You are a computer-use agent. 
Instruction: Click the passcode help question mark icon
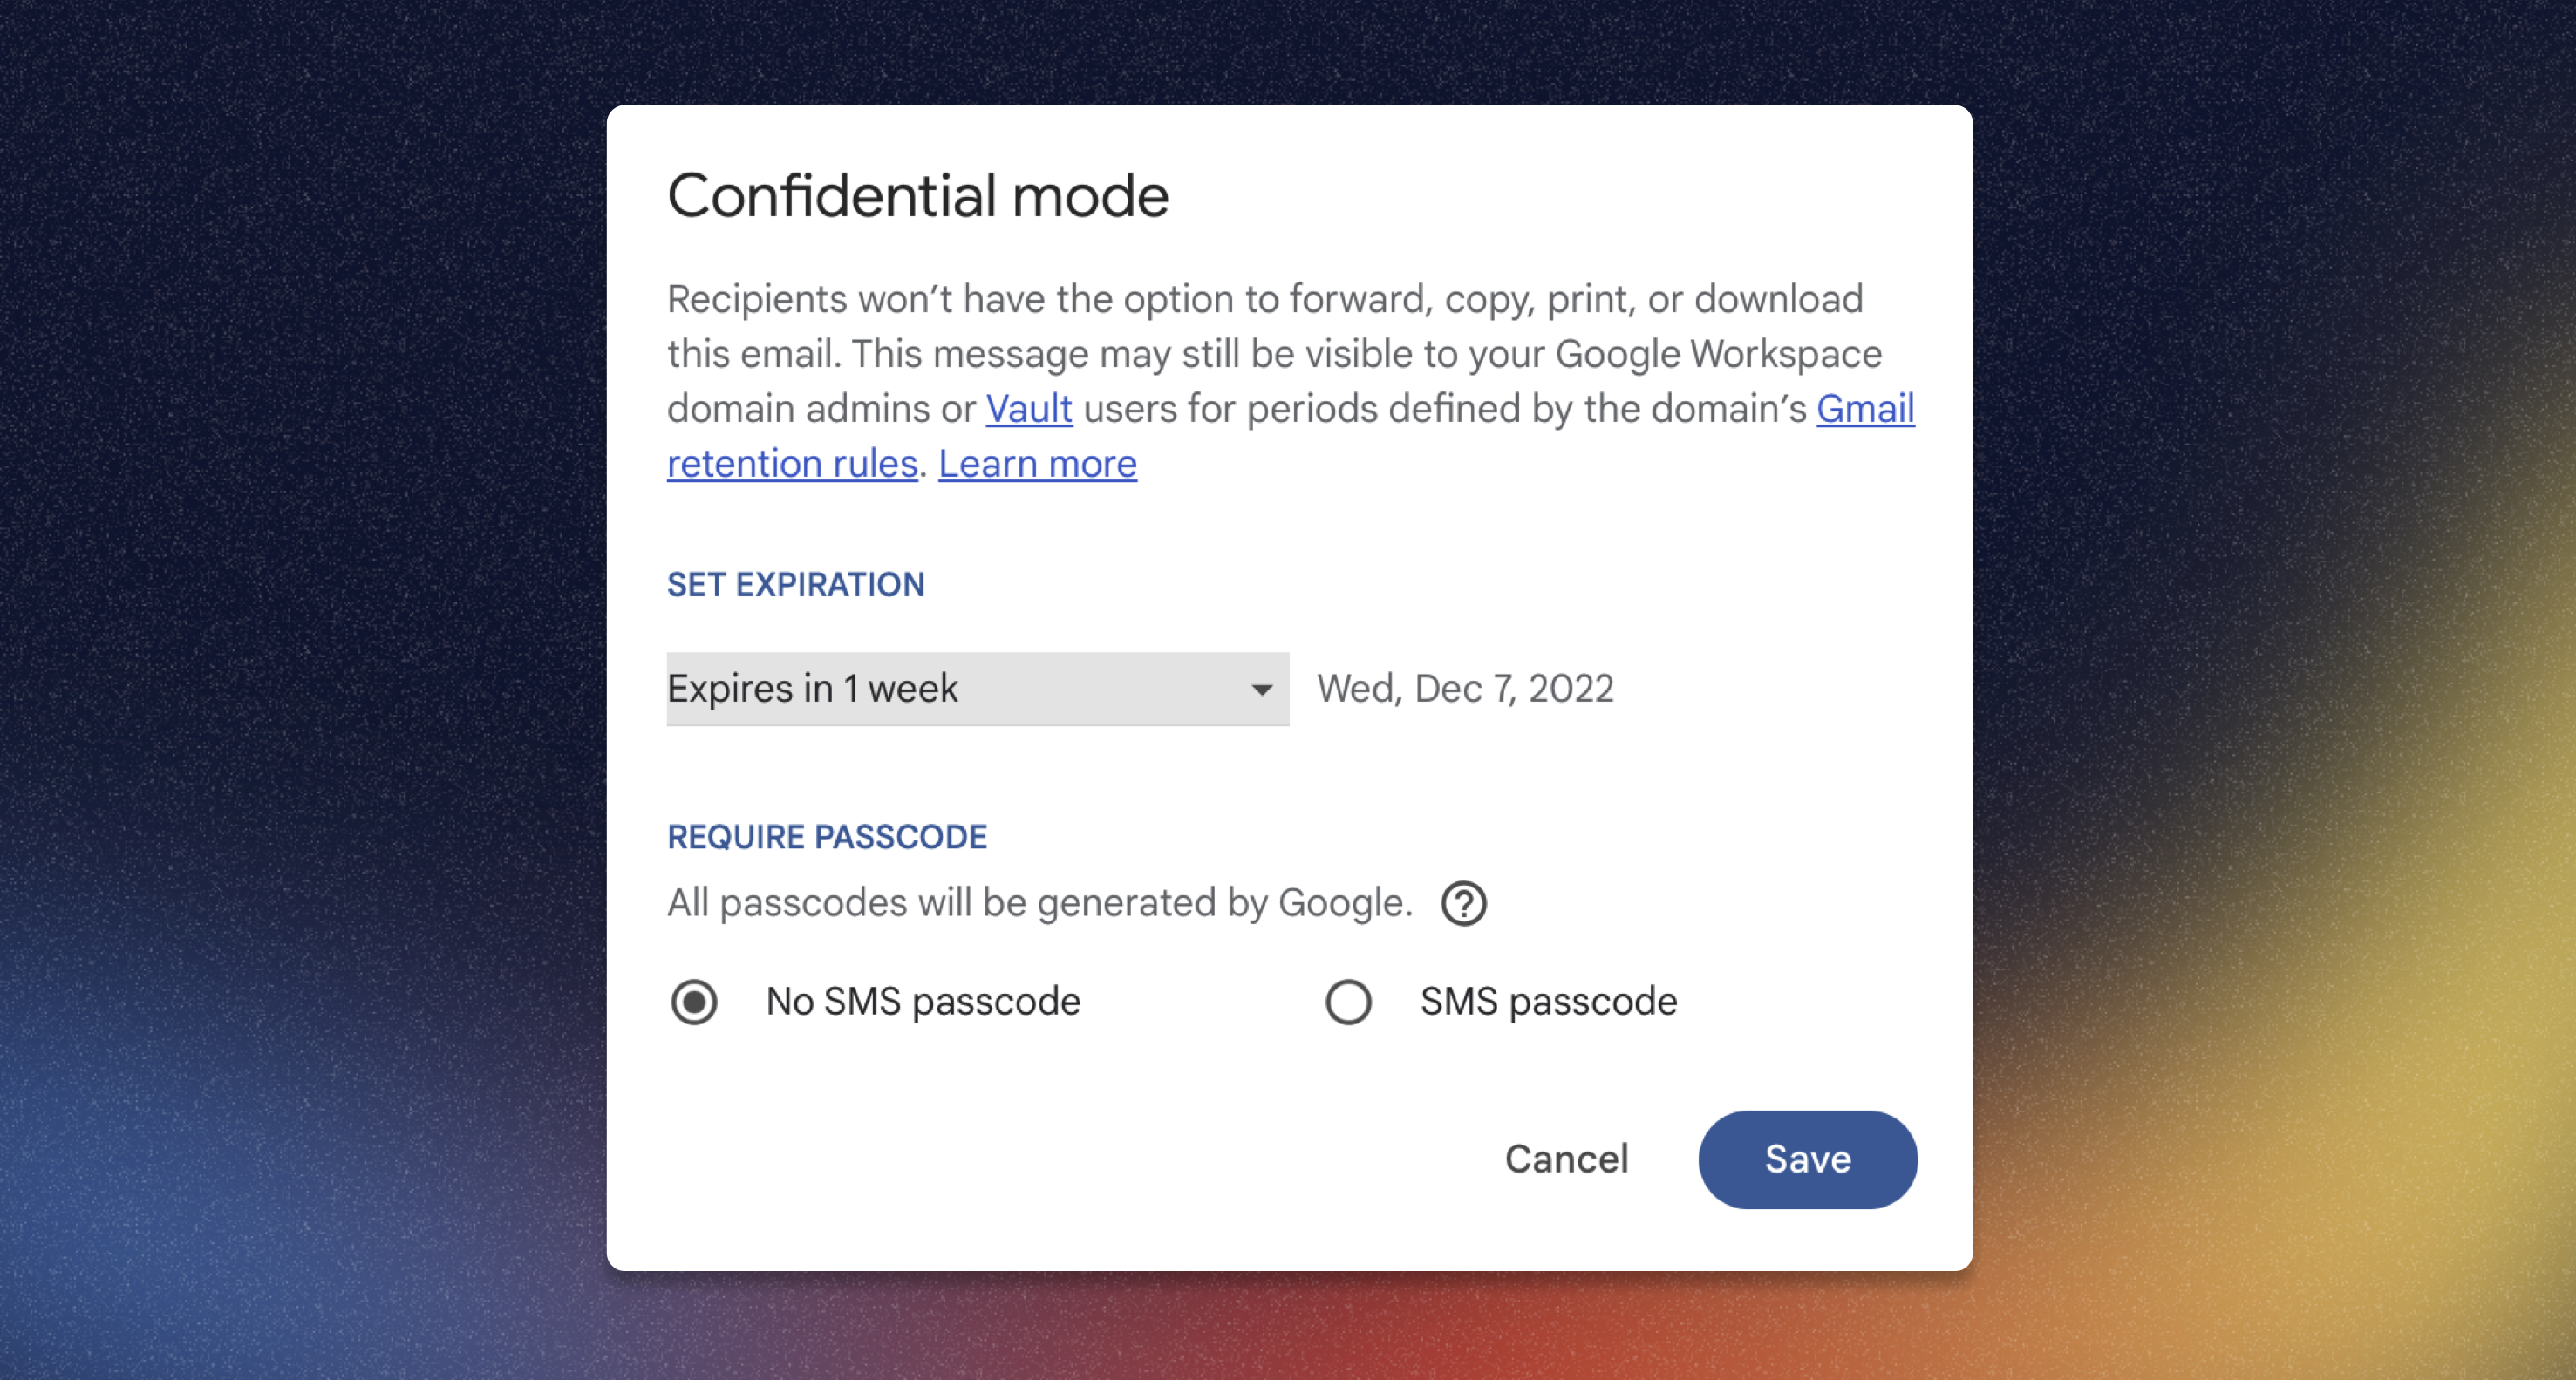(x=1463, y=904)
